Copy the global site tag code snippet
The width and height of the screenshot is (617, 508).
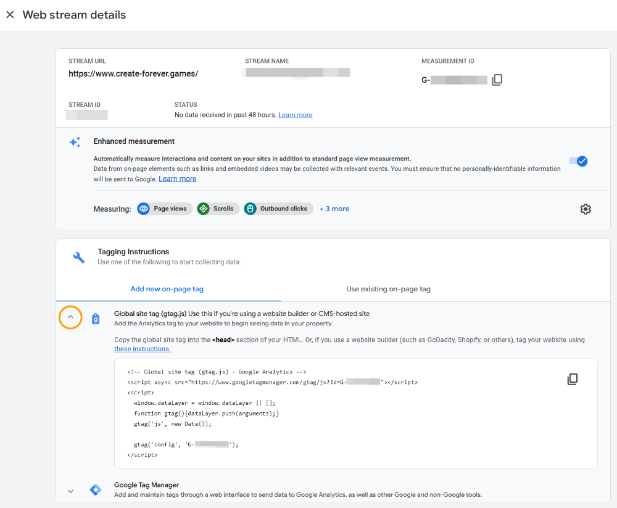(x=573, y=379)
